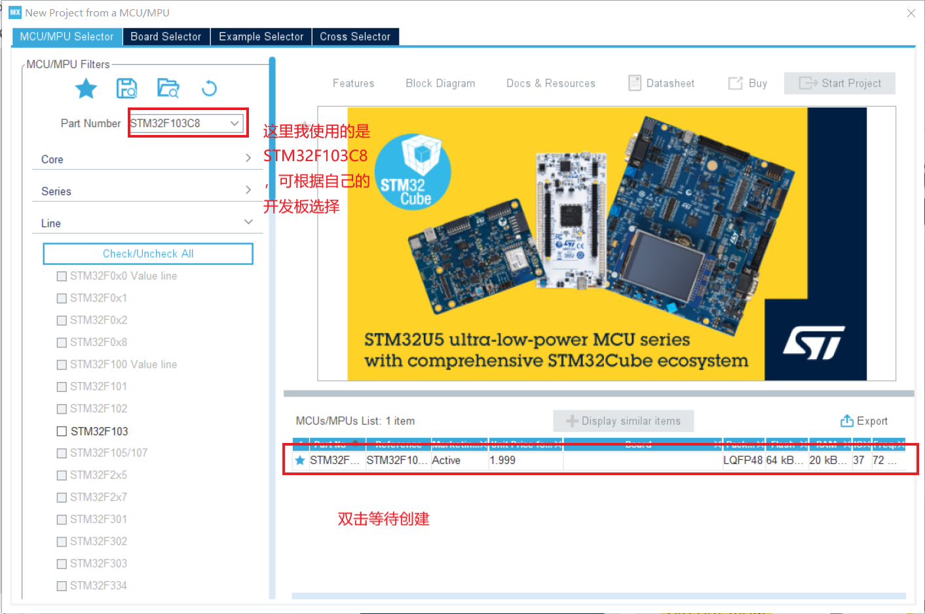Switch to Example Selector tab
925x614 pixels.
point(261,37)
